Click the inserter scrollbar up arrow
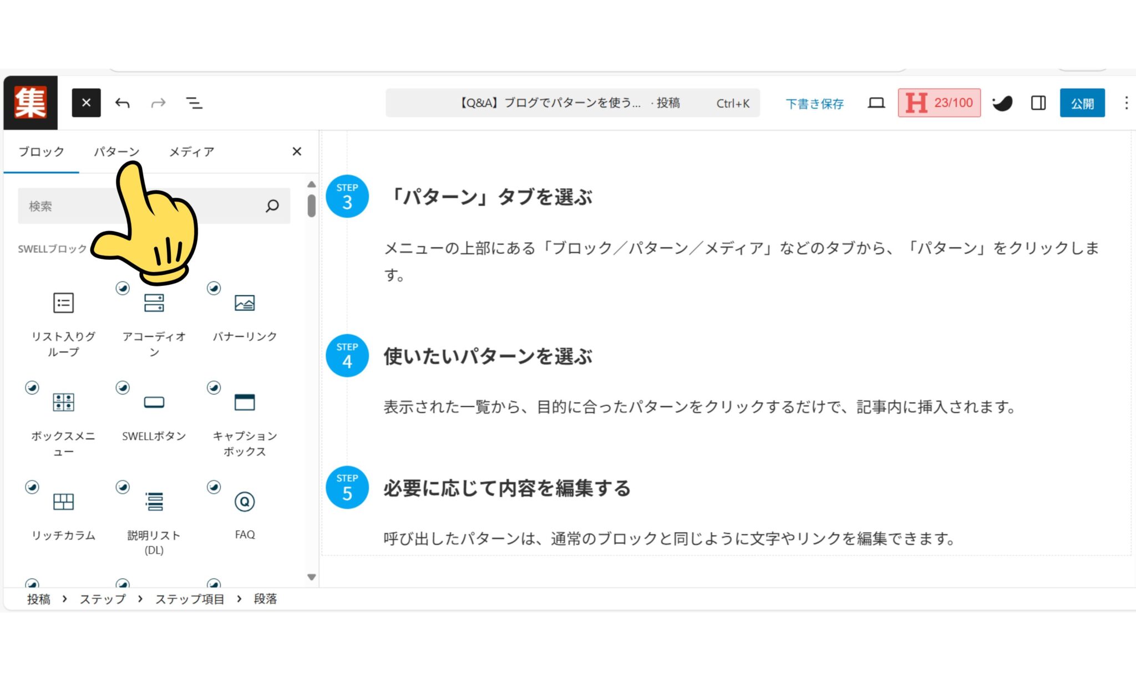 pyautogui.click(x=312, y=185)
